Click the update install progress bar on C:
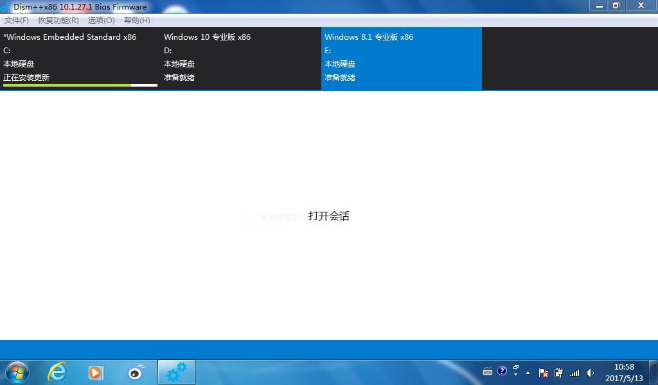Image resolution: width=658 pixels, height=385 pixels. 80,85
